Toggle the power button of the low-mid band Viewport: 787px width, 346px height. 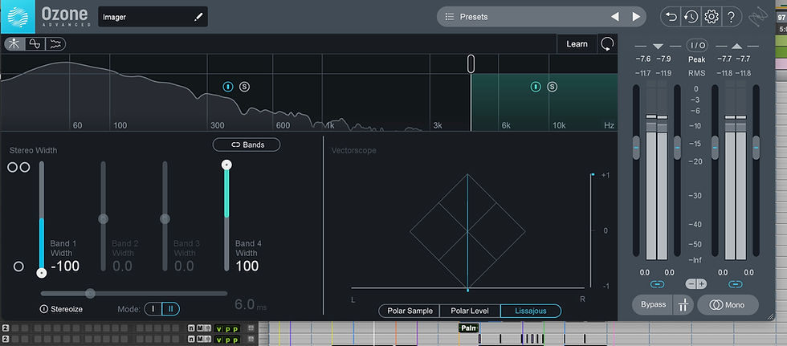(228, 87)
